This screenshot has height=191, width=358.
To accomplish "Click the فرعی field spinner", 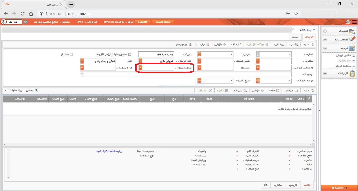I will [200, 54].
